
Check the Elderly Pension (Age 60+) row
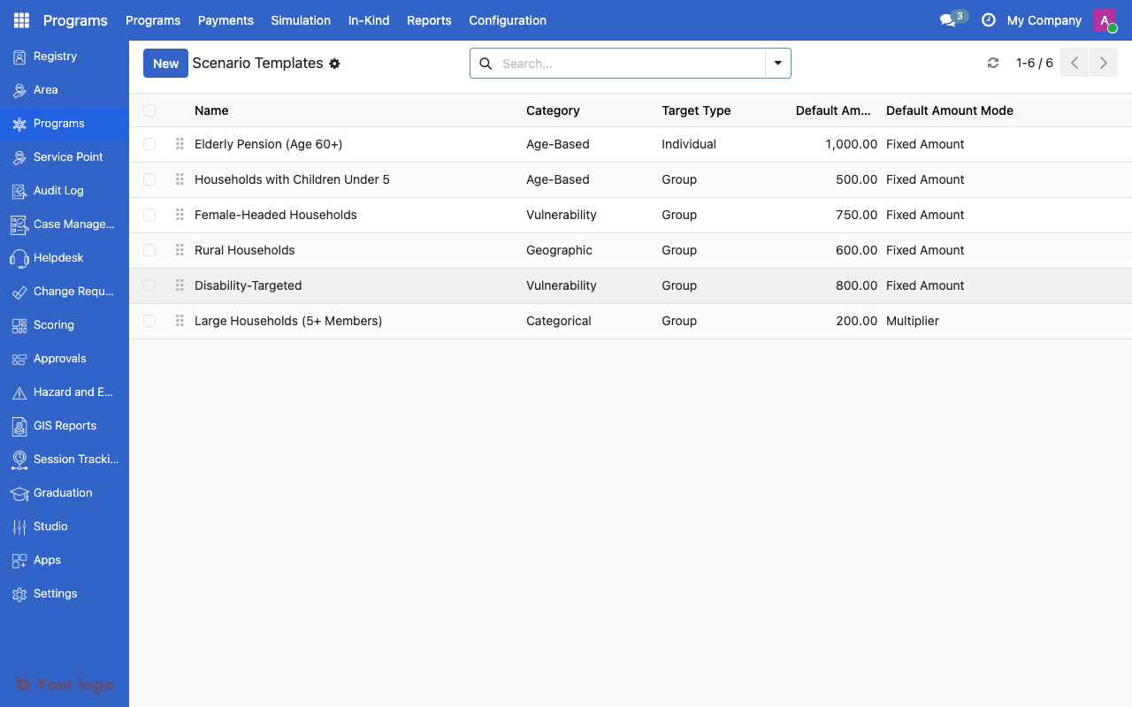point(149,144)
